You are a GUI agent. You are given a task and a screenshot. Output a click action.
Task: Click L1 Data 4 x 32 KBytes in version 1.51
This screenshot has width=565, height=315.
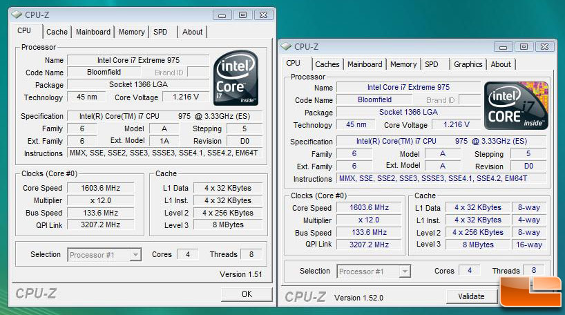228,188
